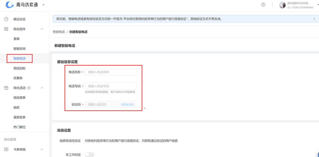
Task: Open 优惠券 in the sidebar
Action: [x=18, y=78]
